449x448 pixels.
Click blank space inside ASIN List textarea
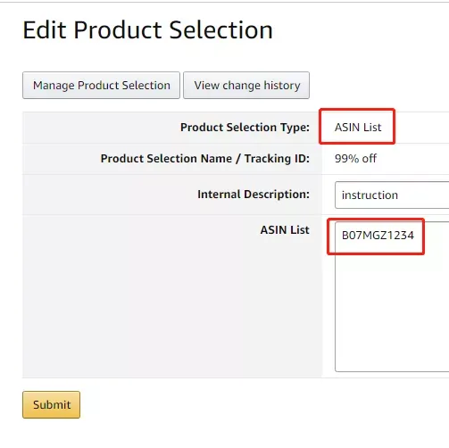[392, 312]
